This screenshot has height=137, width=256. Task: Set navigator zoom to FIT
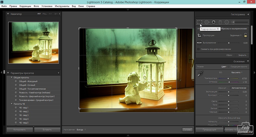click(39, 14)
